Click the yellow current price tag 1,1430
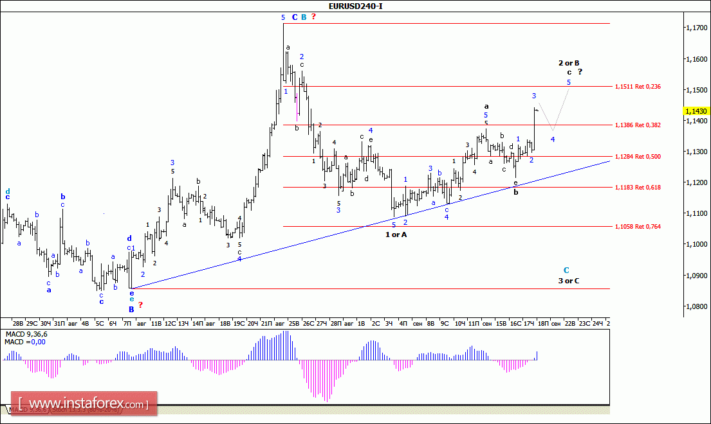This screenshot has width=711, height=424. pos(696,111)
